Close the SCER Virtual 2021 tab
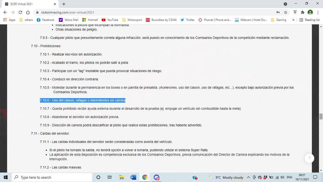This screenshot has height=182, width=323. coord(55,4)
